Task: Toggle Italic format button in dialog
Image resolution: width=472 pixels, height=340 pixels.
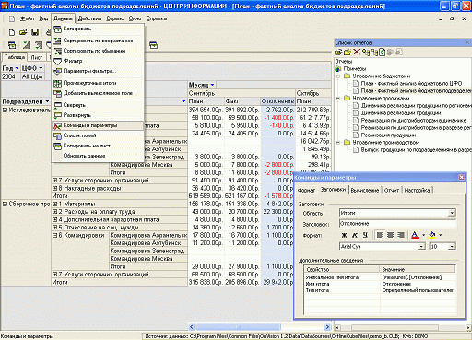Action: click(x=355, y=235)
